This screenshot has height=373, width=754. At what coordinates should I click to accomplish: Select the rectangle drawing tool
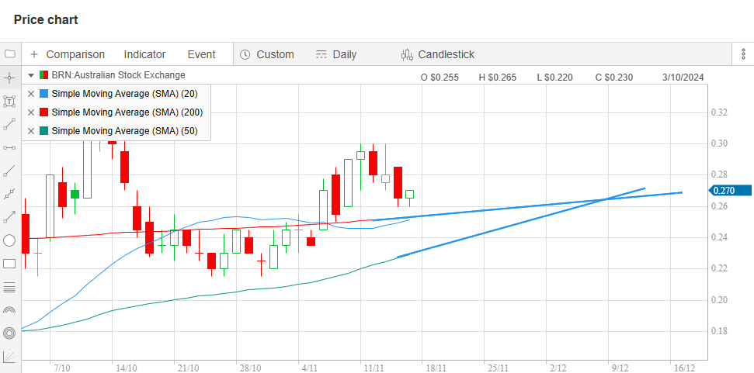point(9,264)
